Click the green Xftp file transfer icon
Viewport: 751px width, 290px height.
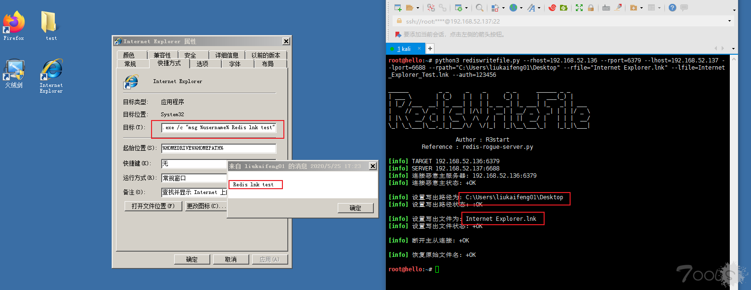click(564, 8)
